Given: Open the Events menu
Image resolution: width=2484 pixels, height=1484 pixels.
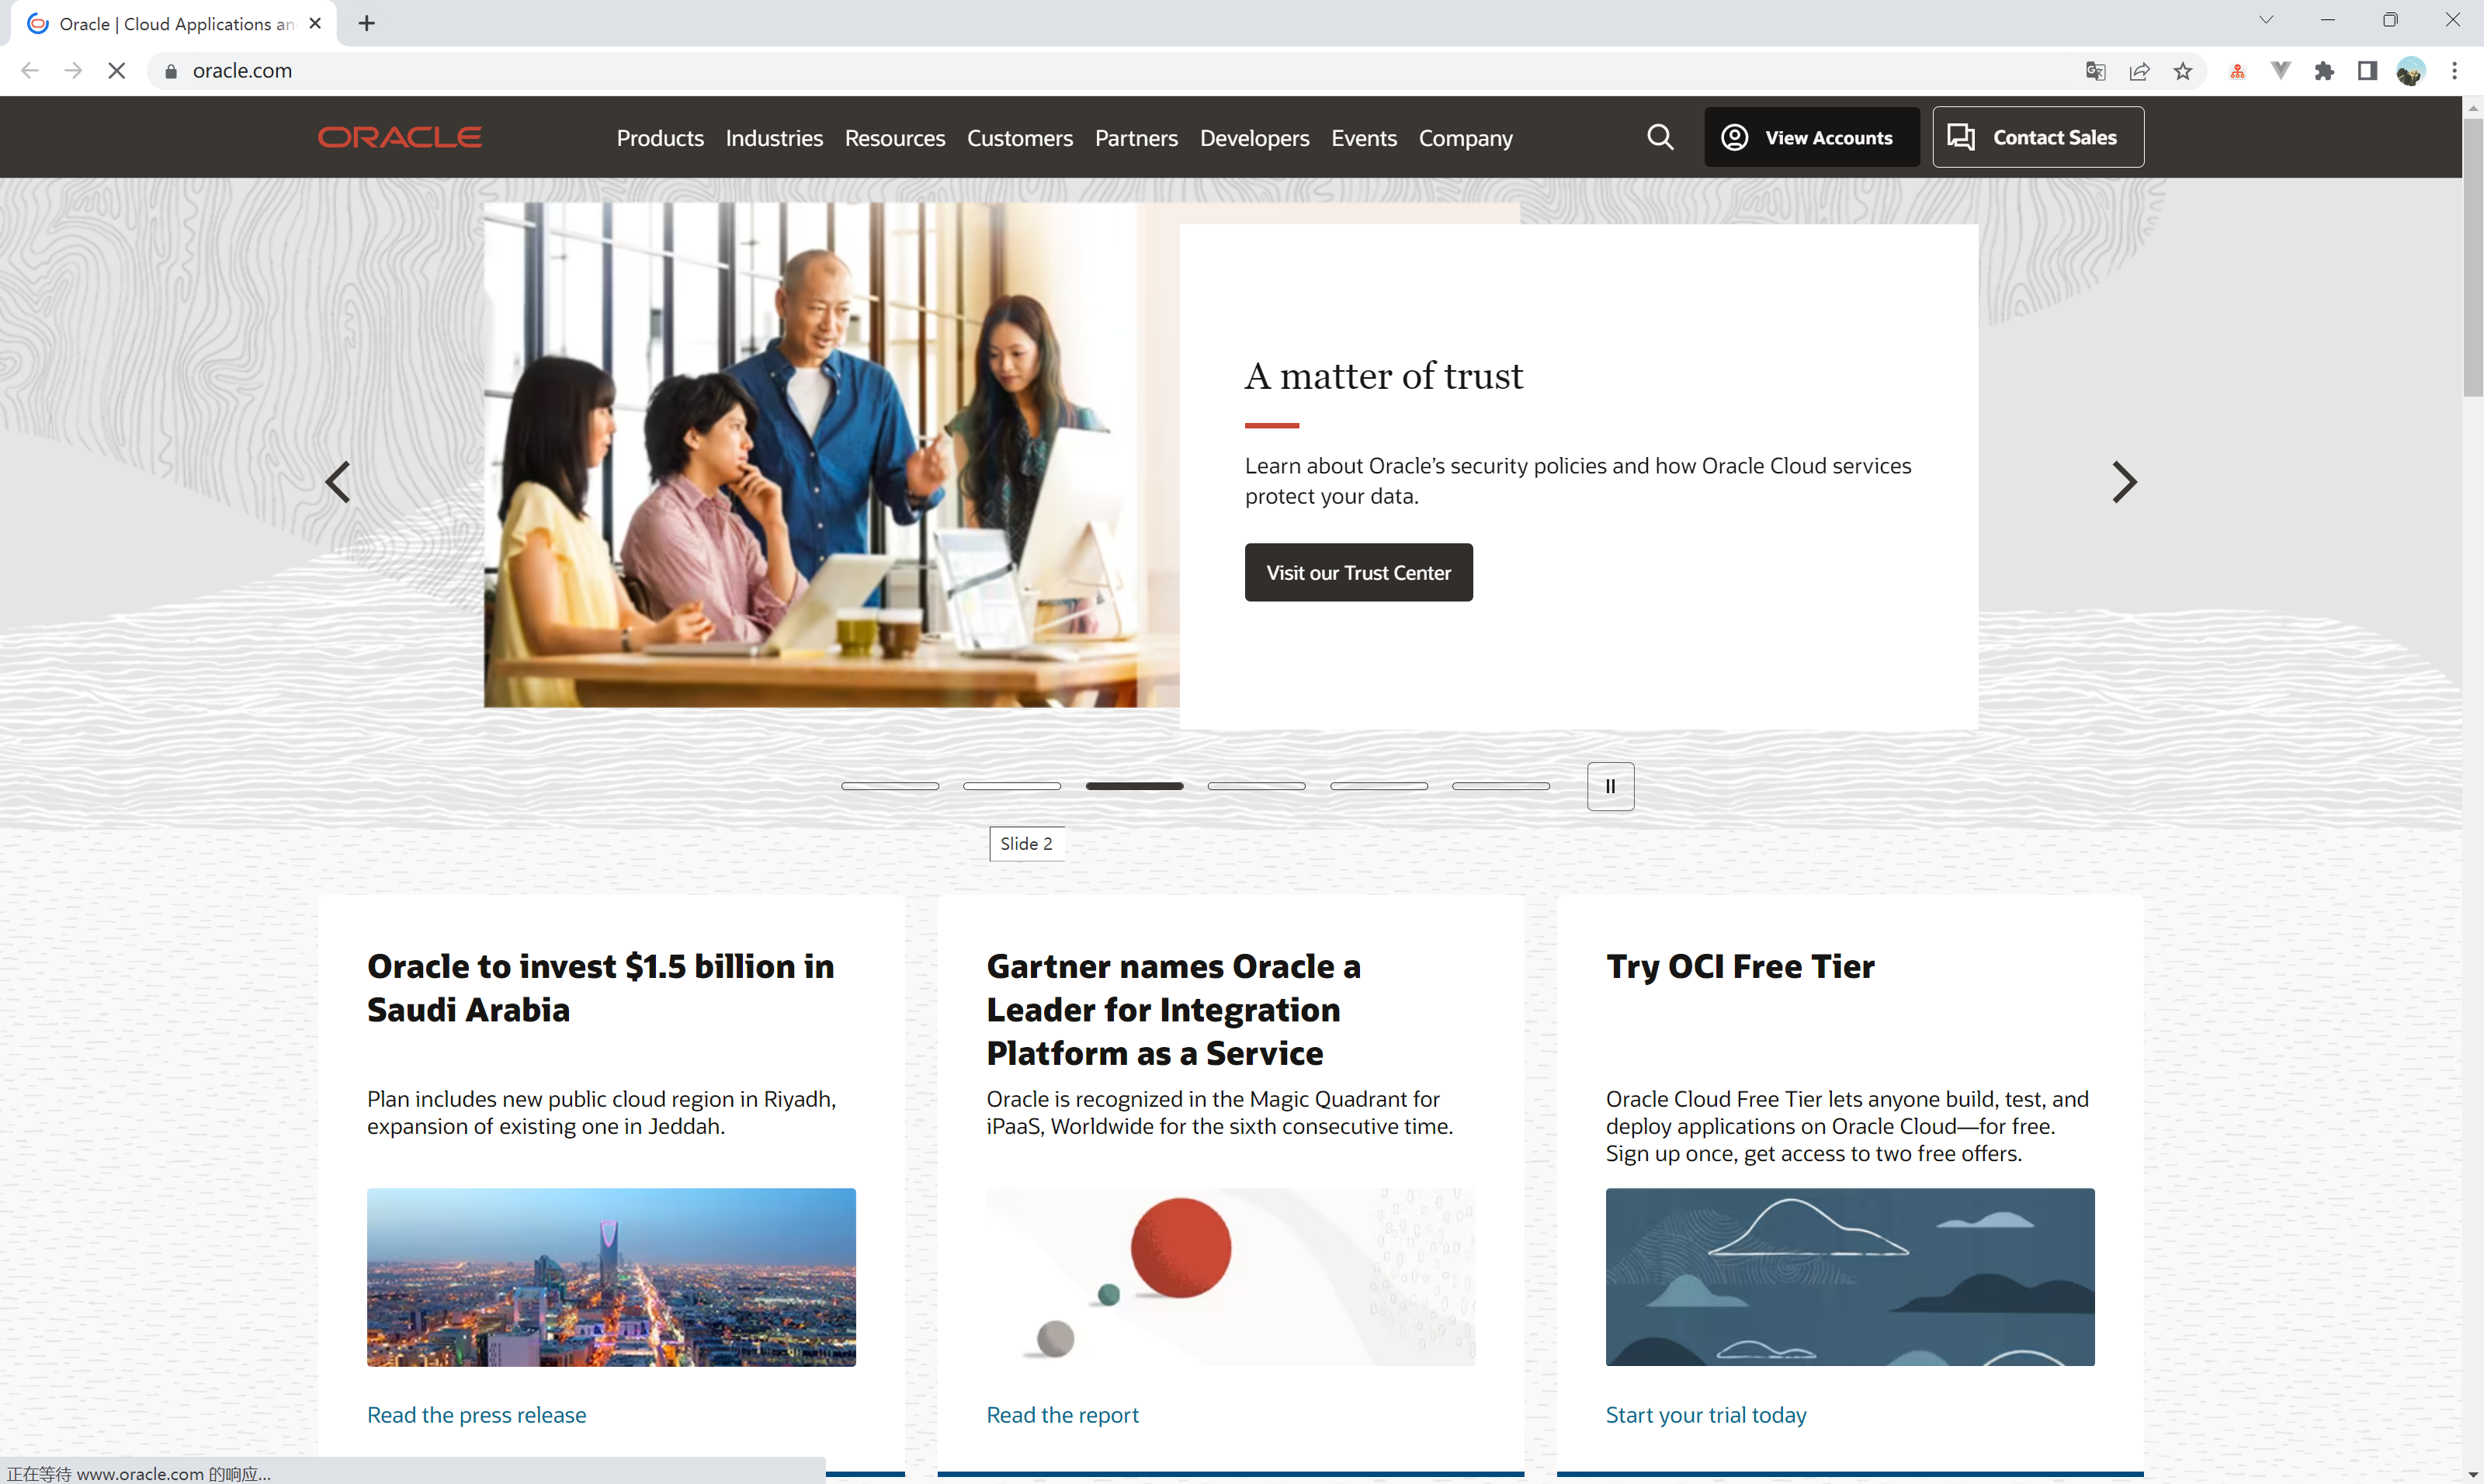Looking at the screenshot, I should [1364, 138].
